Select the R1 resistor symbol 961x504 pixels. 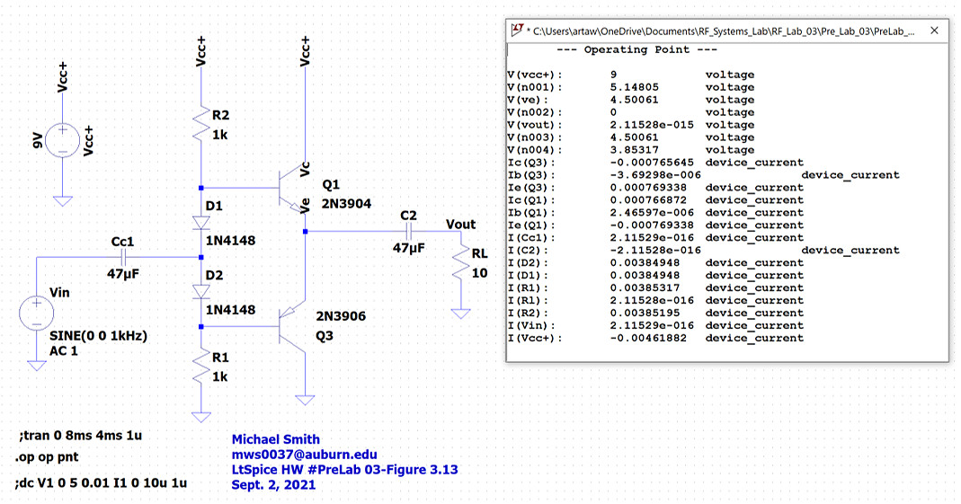pos(201,367)
